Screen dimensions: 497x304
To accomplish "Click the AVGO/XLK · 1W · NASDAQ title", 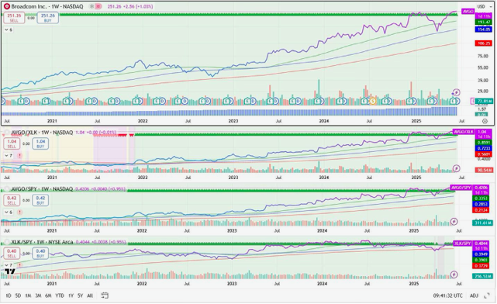I will tap(42, 133).
